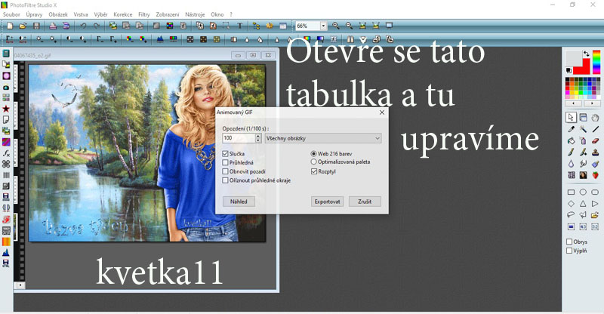Select the Eraser tool

click(x=595, y=140)
